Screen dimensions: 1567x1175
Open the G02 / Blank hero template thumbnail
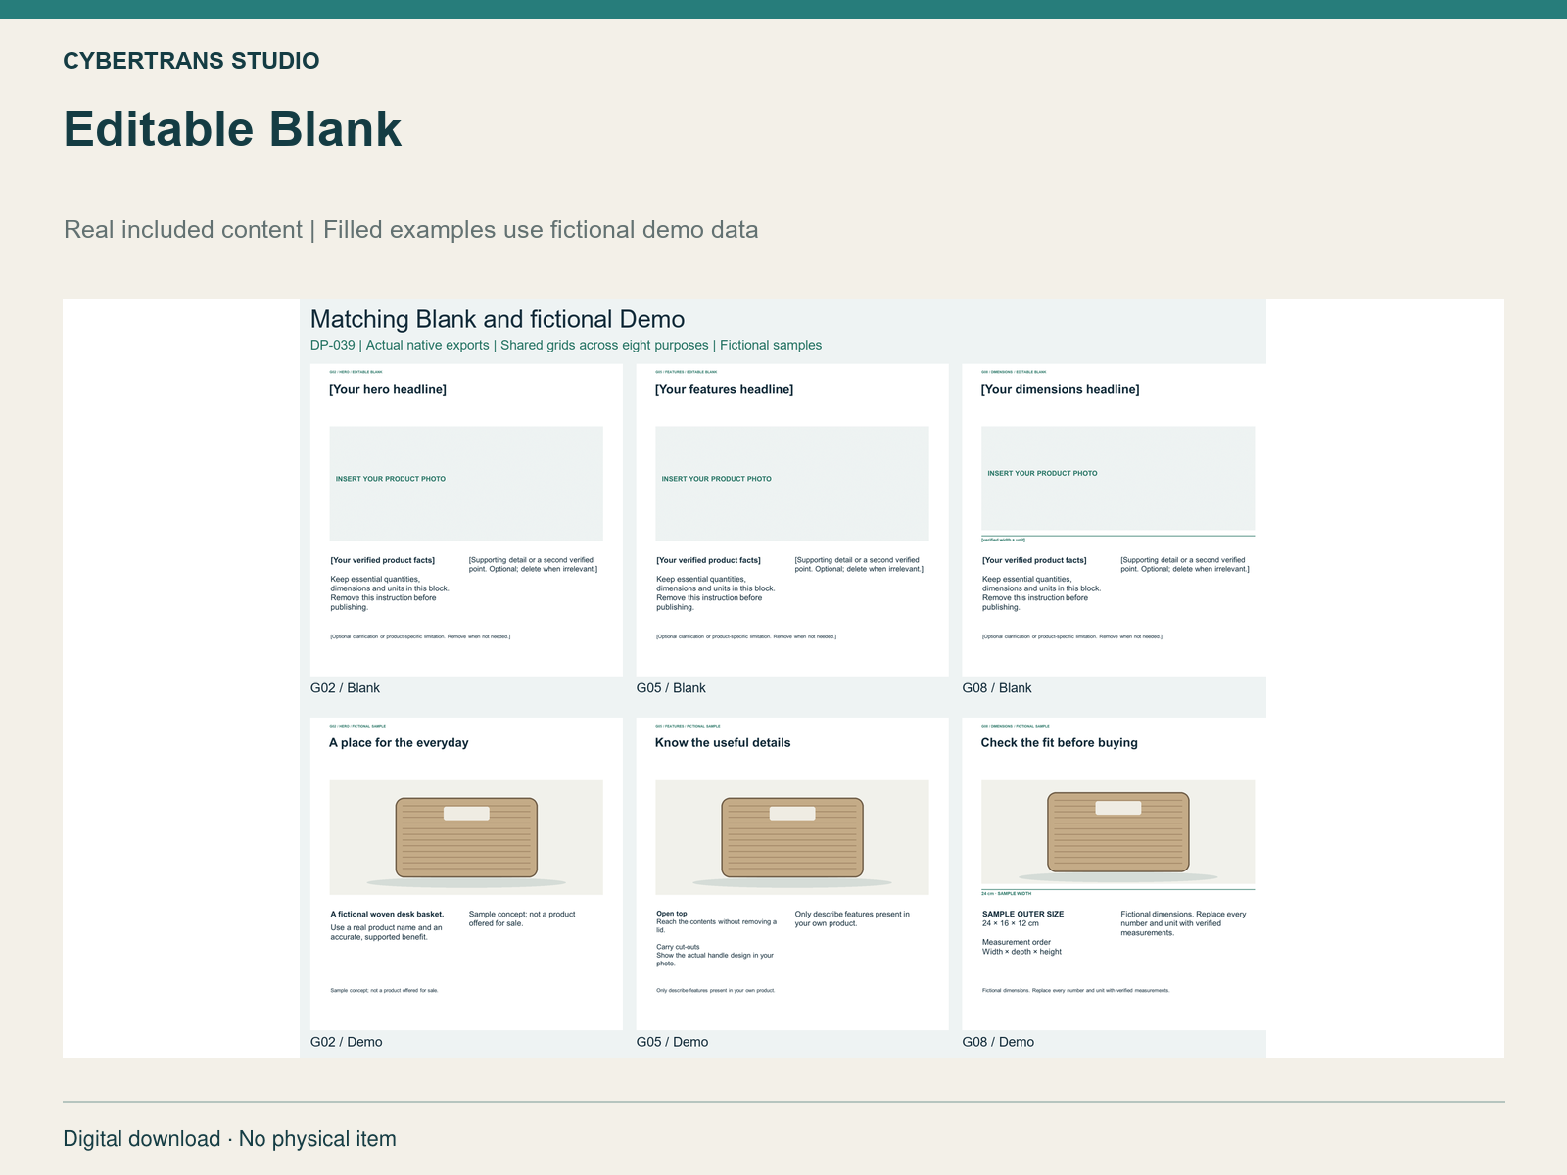pyautogui.click(x=466, y=520)
